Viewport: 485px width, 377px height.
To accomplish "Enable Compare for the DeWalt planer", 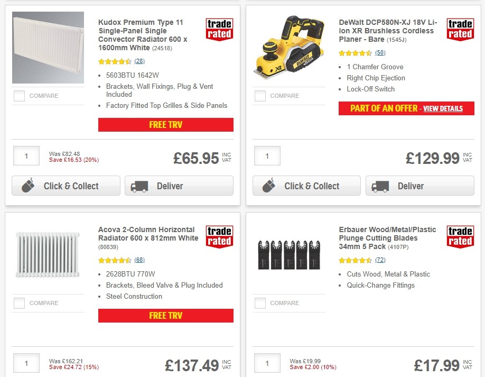I will coord(260,96).
